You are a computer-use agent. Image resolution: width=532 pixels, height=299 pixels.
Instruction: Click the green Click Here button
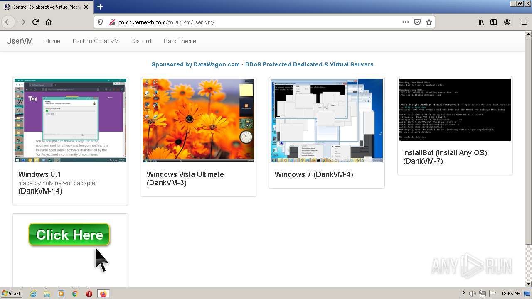pos(69,235)
